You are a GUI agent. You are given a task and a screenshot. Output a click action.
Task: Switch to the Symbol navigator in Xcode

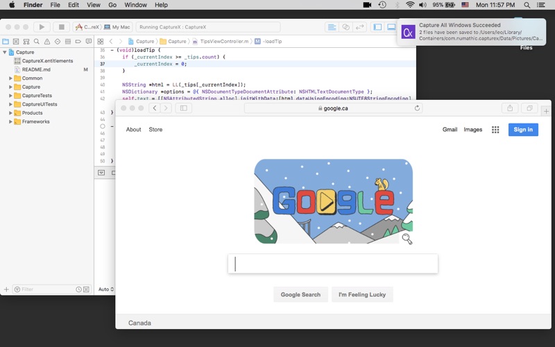pos(26,42)
